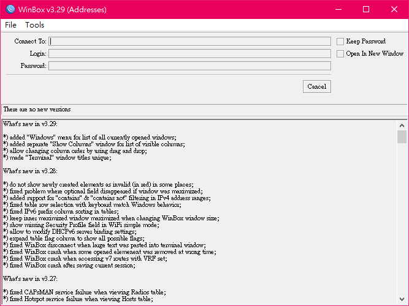The image size is (409, 306).
Task: Minimize the WinBox window
Action: pyautogui.click(x=338, y=9)
